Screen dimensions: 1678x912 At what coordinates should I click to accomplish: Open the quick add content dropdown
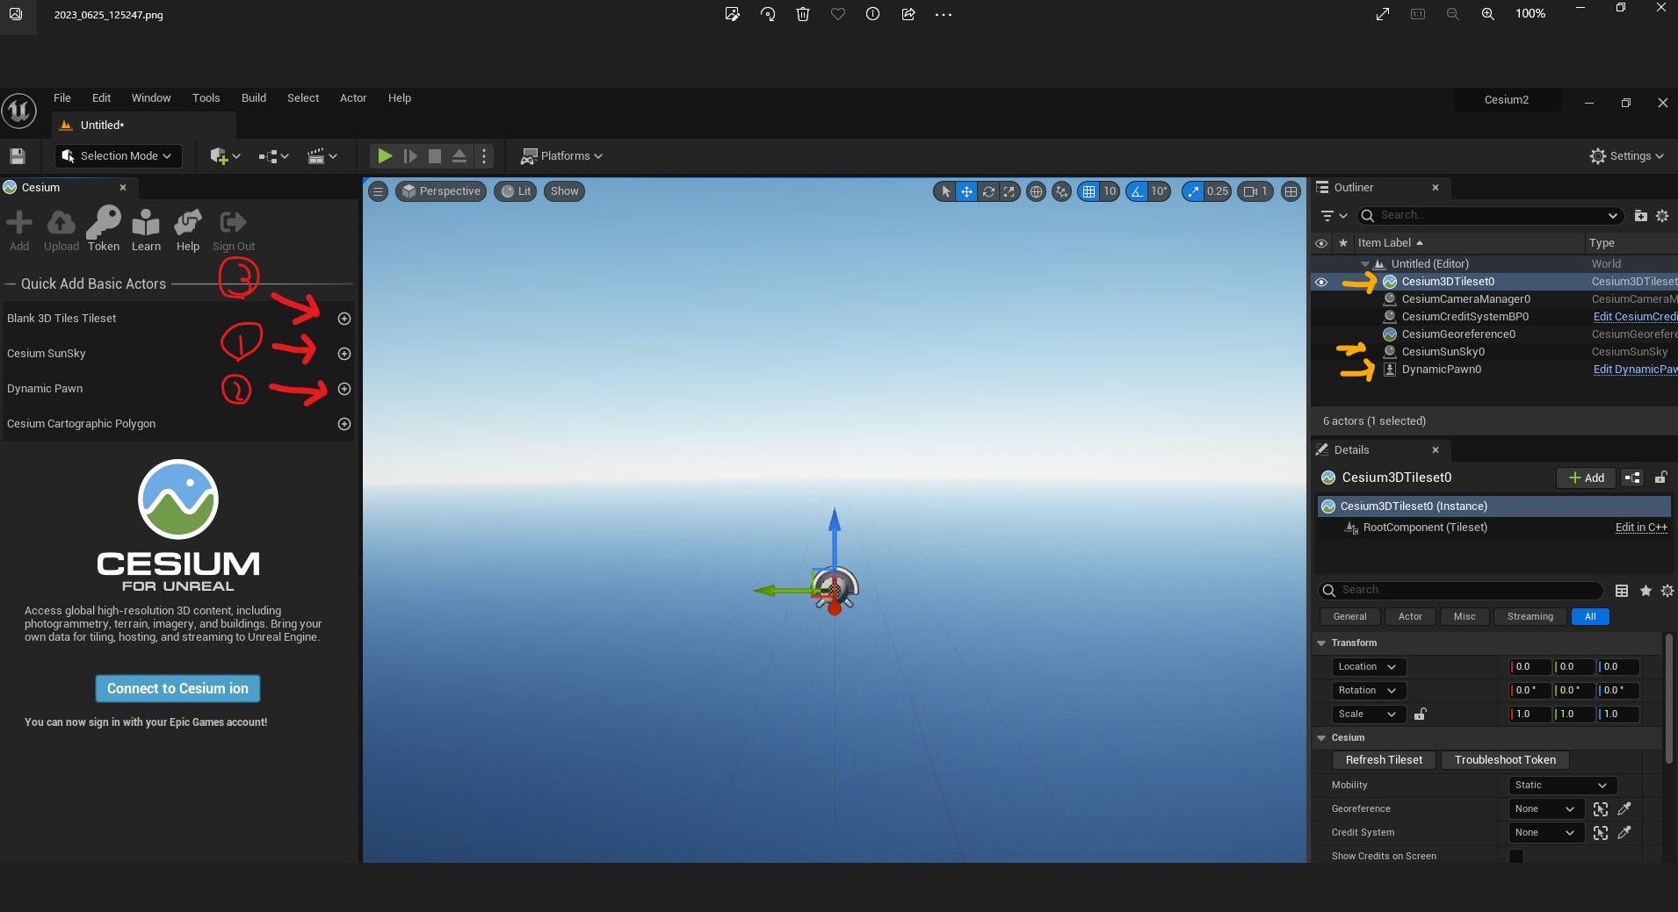[225, 156]
